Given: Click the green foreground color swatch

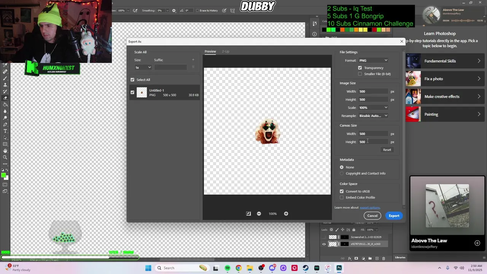Looking at the screenshot, I should 3,175.
